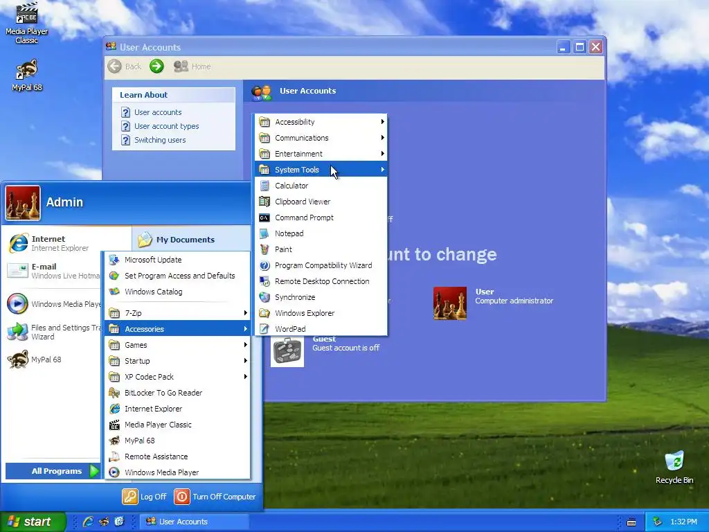The image size is (709, 532).
Task: Launch Media Player Classic from programs list
Action: (177, 425)
